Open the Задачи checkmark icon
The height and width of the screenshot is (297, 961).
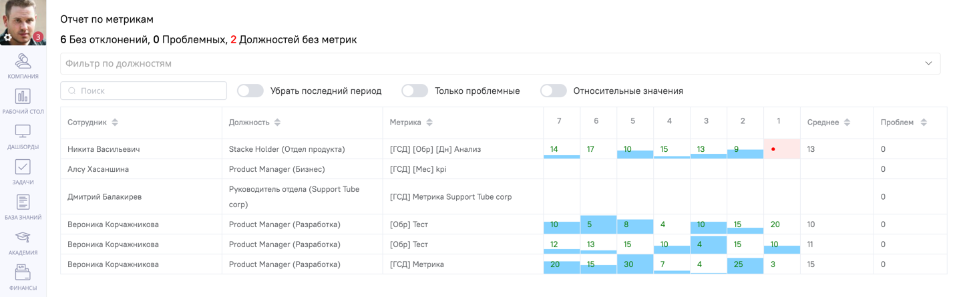(x=23, y=167)
